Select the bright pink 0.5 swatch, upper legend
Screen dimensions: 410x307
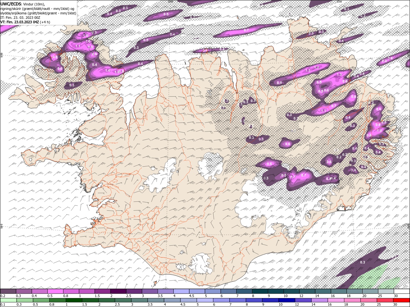(x=55, y=291)
